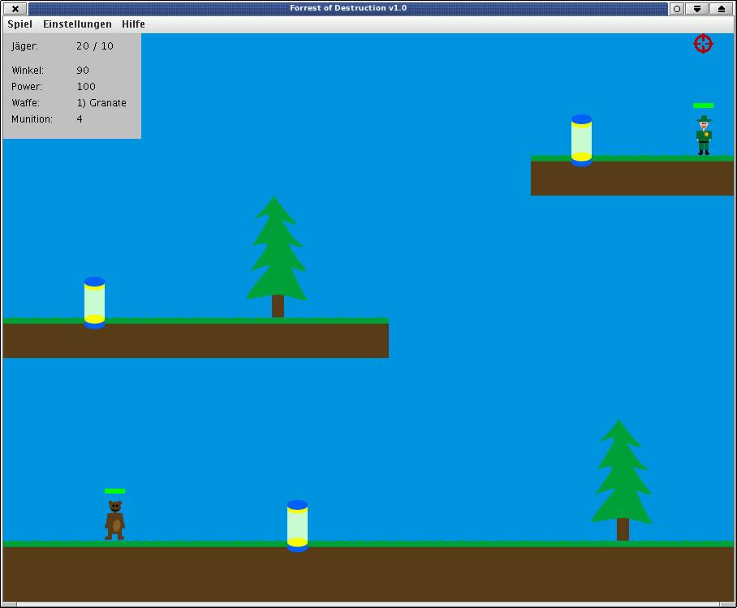Click the Jäger: label
737x608 pixels.
[x=25, y=46]
